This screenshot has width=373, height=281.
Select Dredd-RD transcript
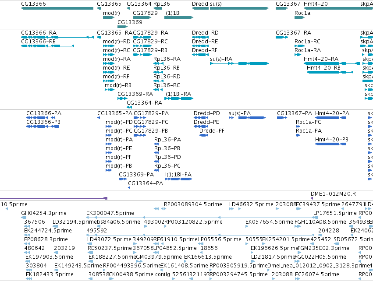[x=205, y=32]
